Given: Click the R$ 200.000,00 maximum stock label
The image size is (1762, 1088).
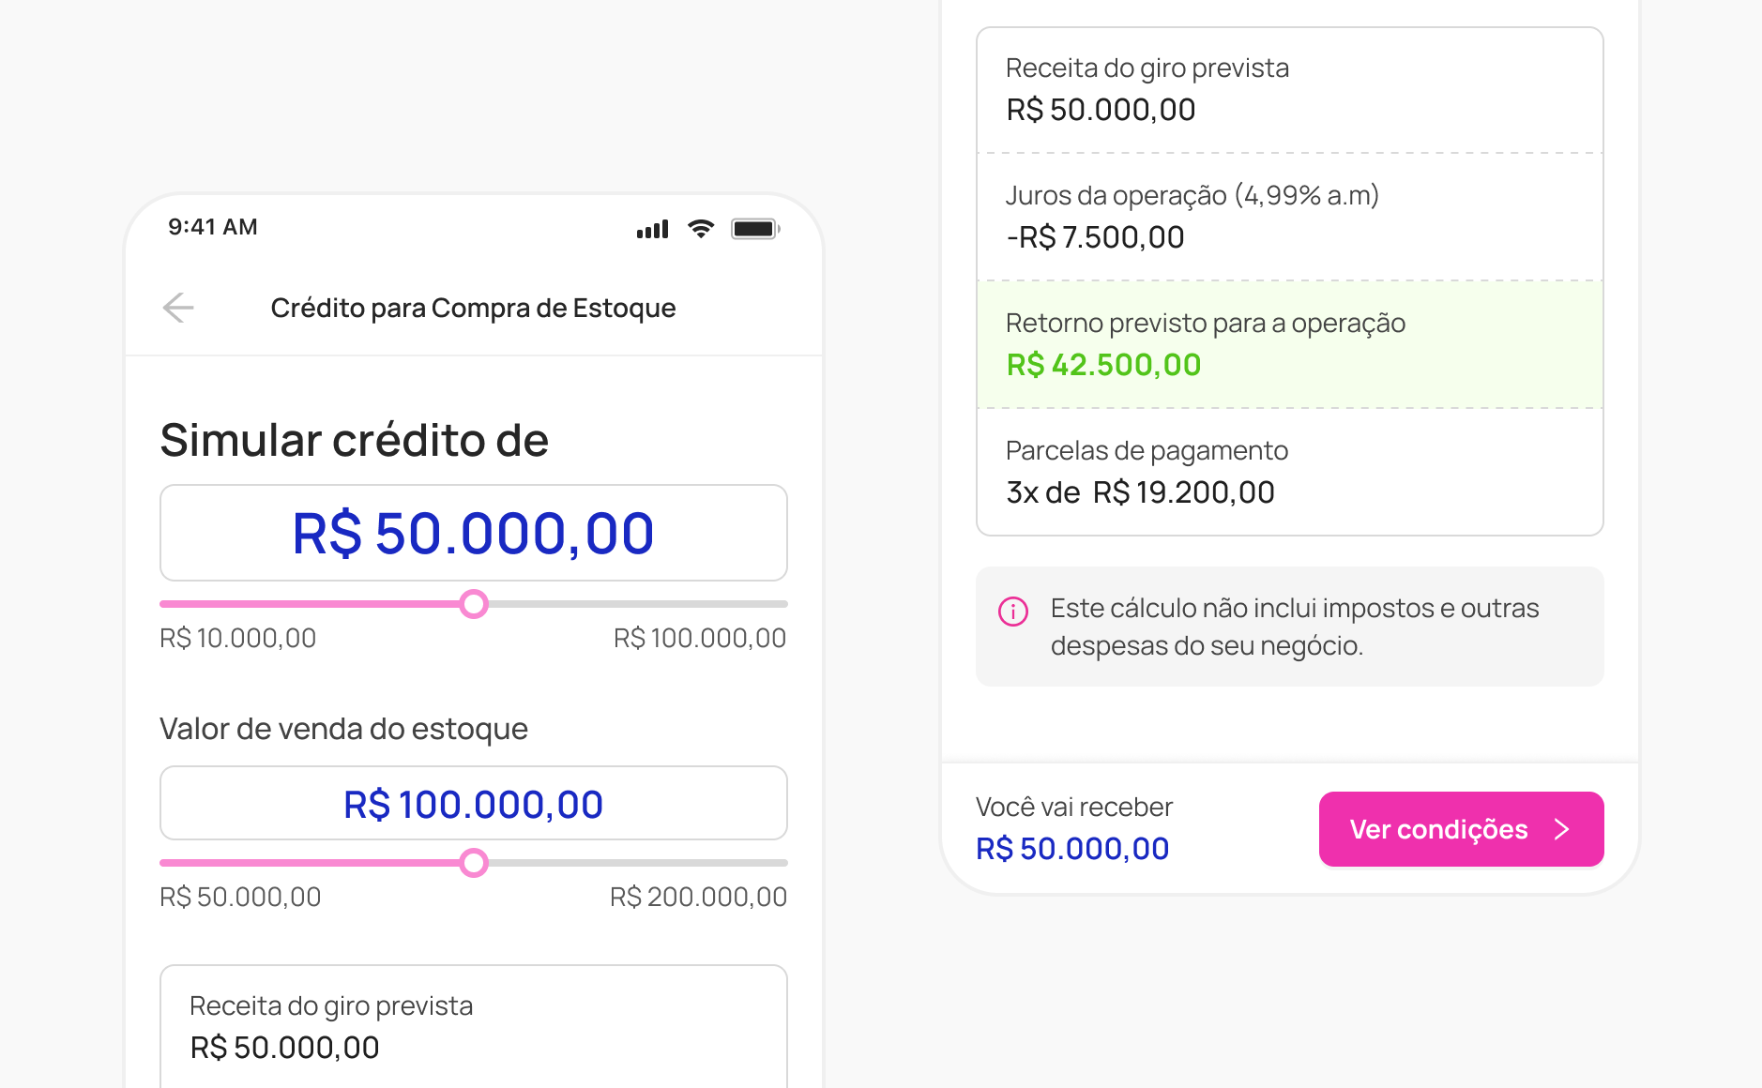Looking at the screenshot, I should (698, 897).
